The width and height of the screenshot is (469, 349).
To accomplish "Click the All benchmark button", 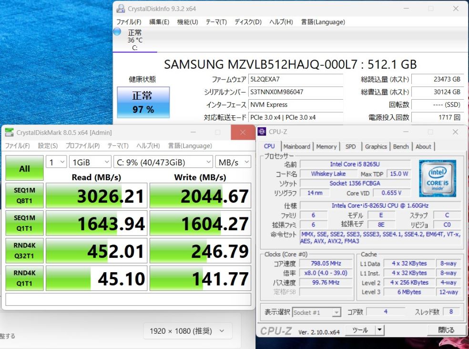I will coord(24,168).
